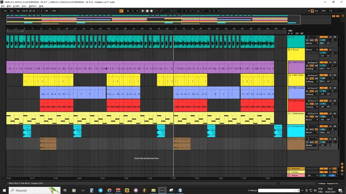Fold the 4 MM_Ponto track
The height and width of the screenshot is (194, 346).
coord(290,75)
